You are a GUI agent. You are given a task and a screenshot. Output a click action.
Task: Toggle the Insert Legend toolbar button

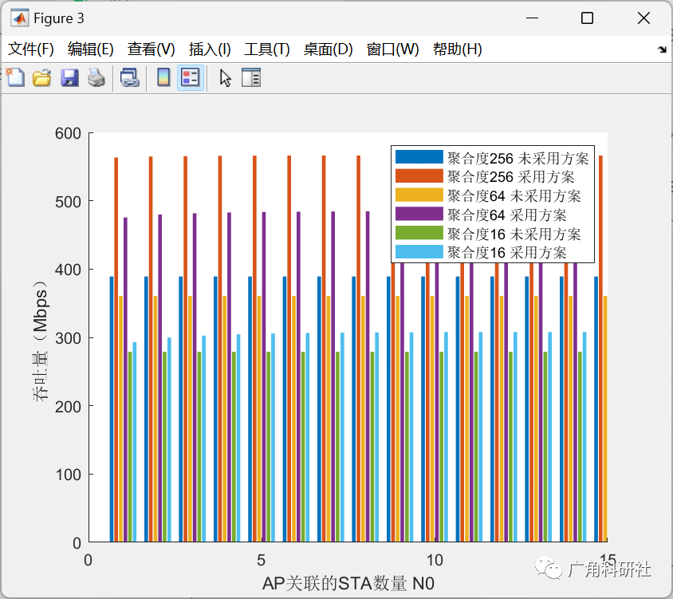coord(190,78)
